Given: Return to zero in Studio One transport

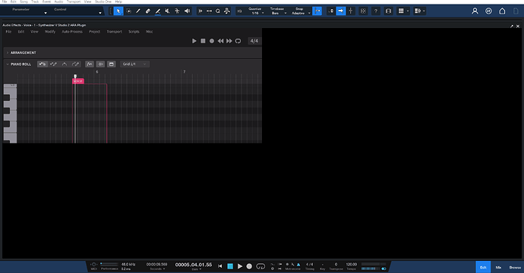Looking at the screenshot, I should coord(220,266).
